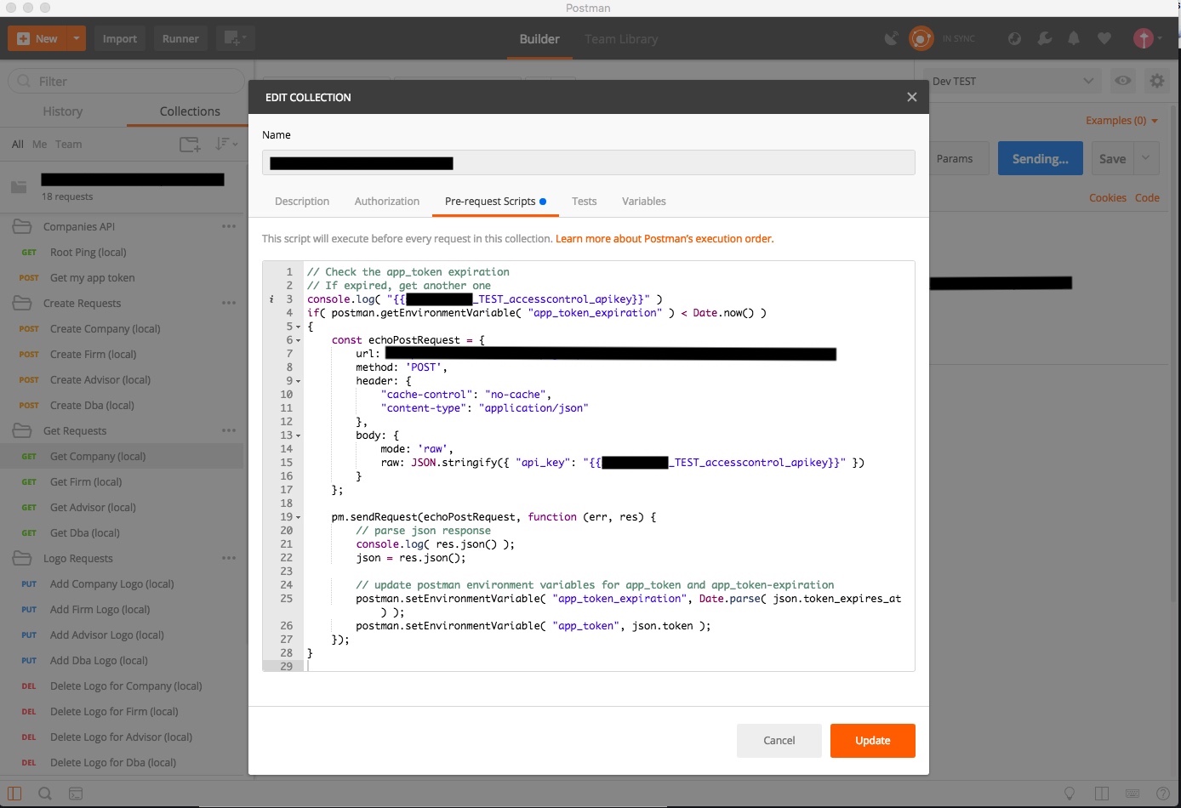Image resolution: width=1181 pixels, height=808 pixels.
Task: Select Root Ping (local) request
Action: [88, 253]
